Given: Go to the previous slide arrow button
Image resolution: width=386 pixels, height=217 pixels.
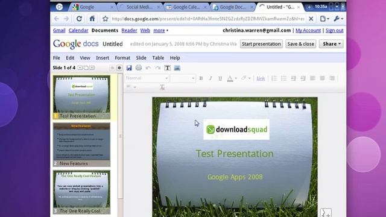Looking at the screenshot, I should click(112, 68).
